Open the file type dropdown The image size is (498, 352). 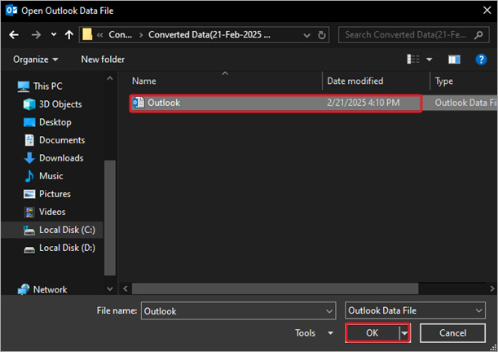pyautogui.click(x=415, y=310)
